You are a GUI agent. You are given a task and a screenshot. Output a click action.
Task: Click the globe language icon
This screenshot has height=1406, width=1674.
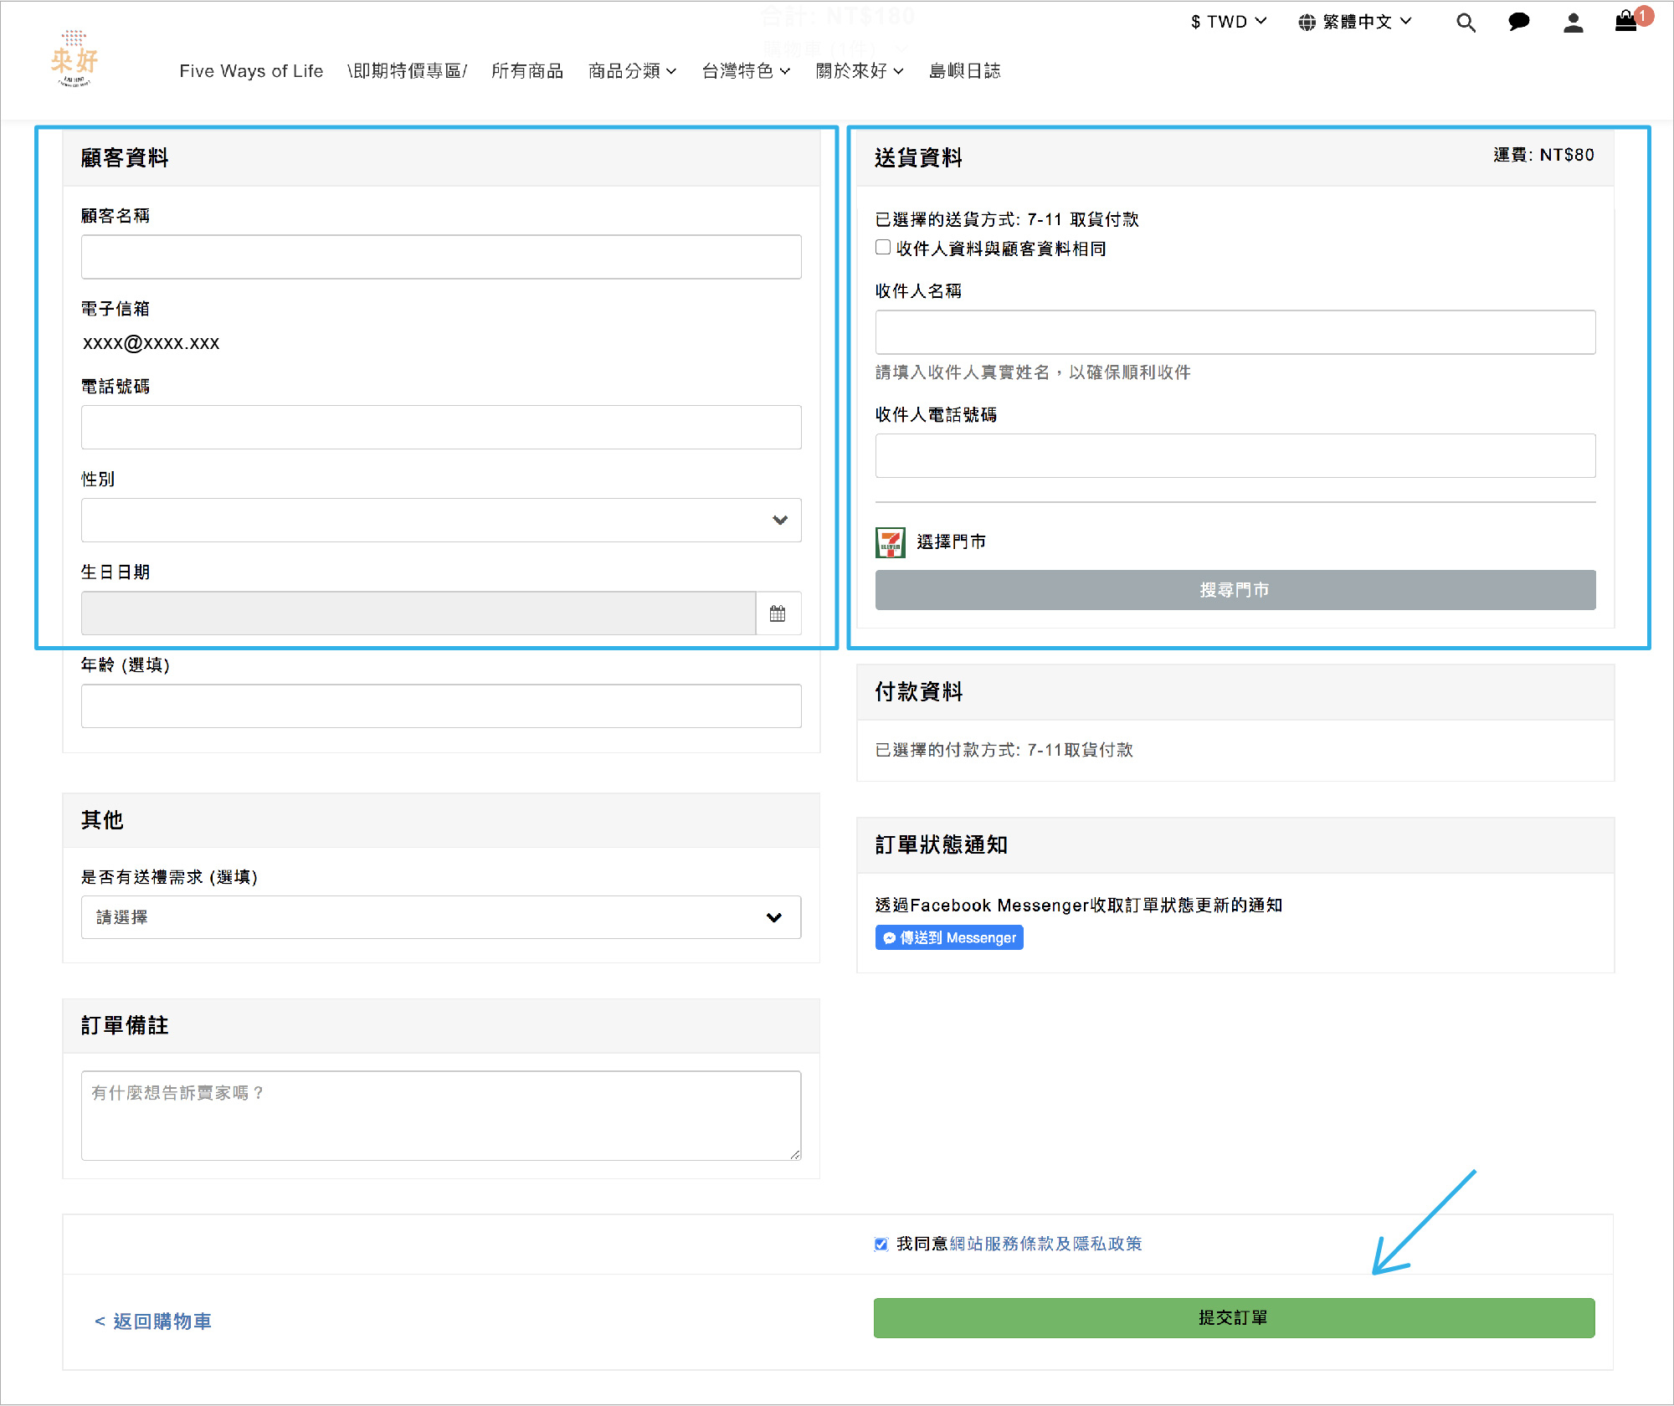click(1307, 23)
